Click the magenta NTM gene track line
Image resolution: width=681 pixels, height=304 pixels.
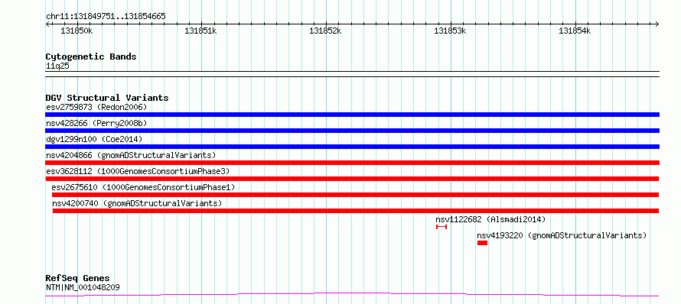coord(352,295)
